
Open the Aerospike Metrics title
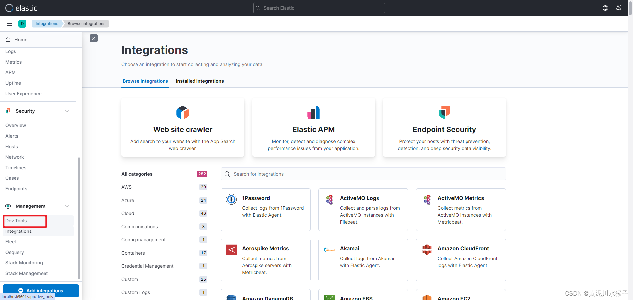point(265,248)
